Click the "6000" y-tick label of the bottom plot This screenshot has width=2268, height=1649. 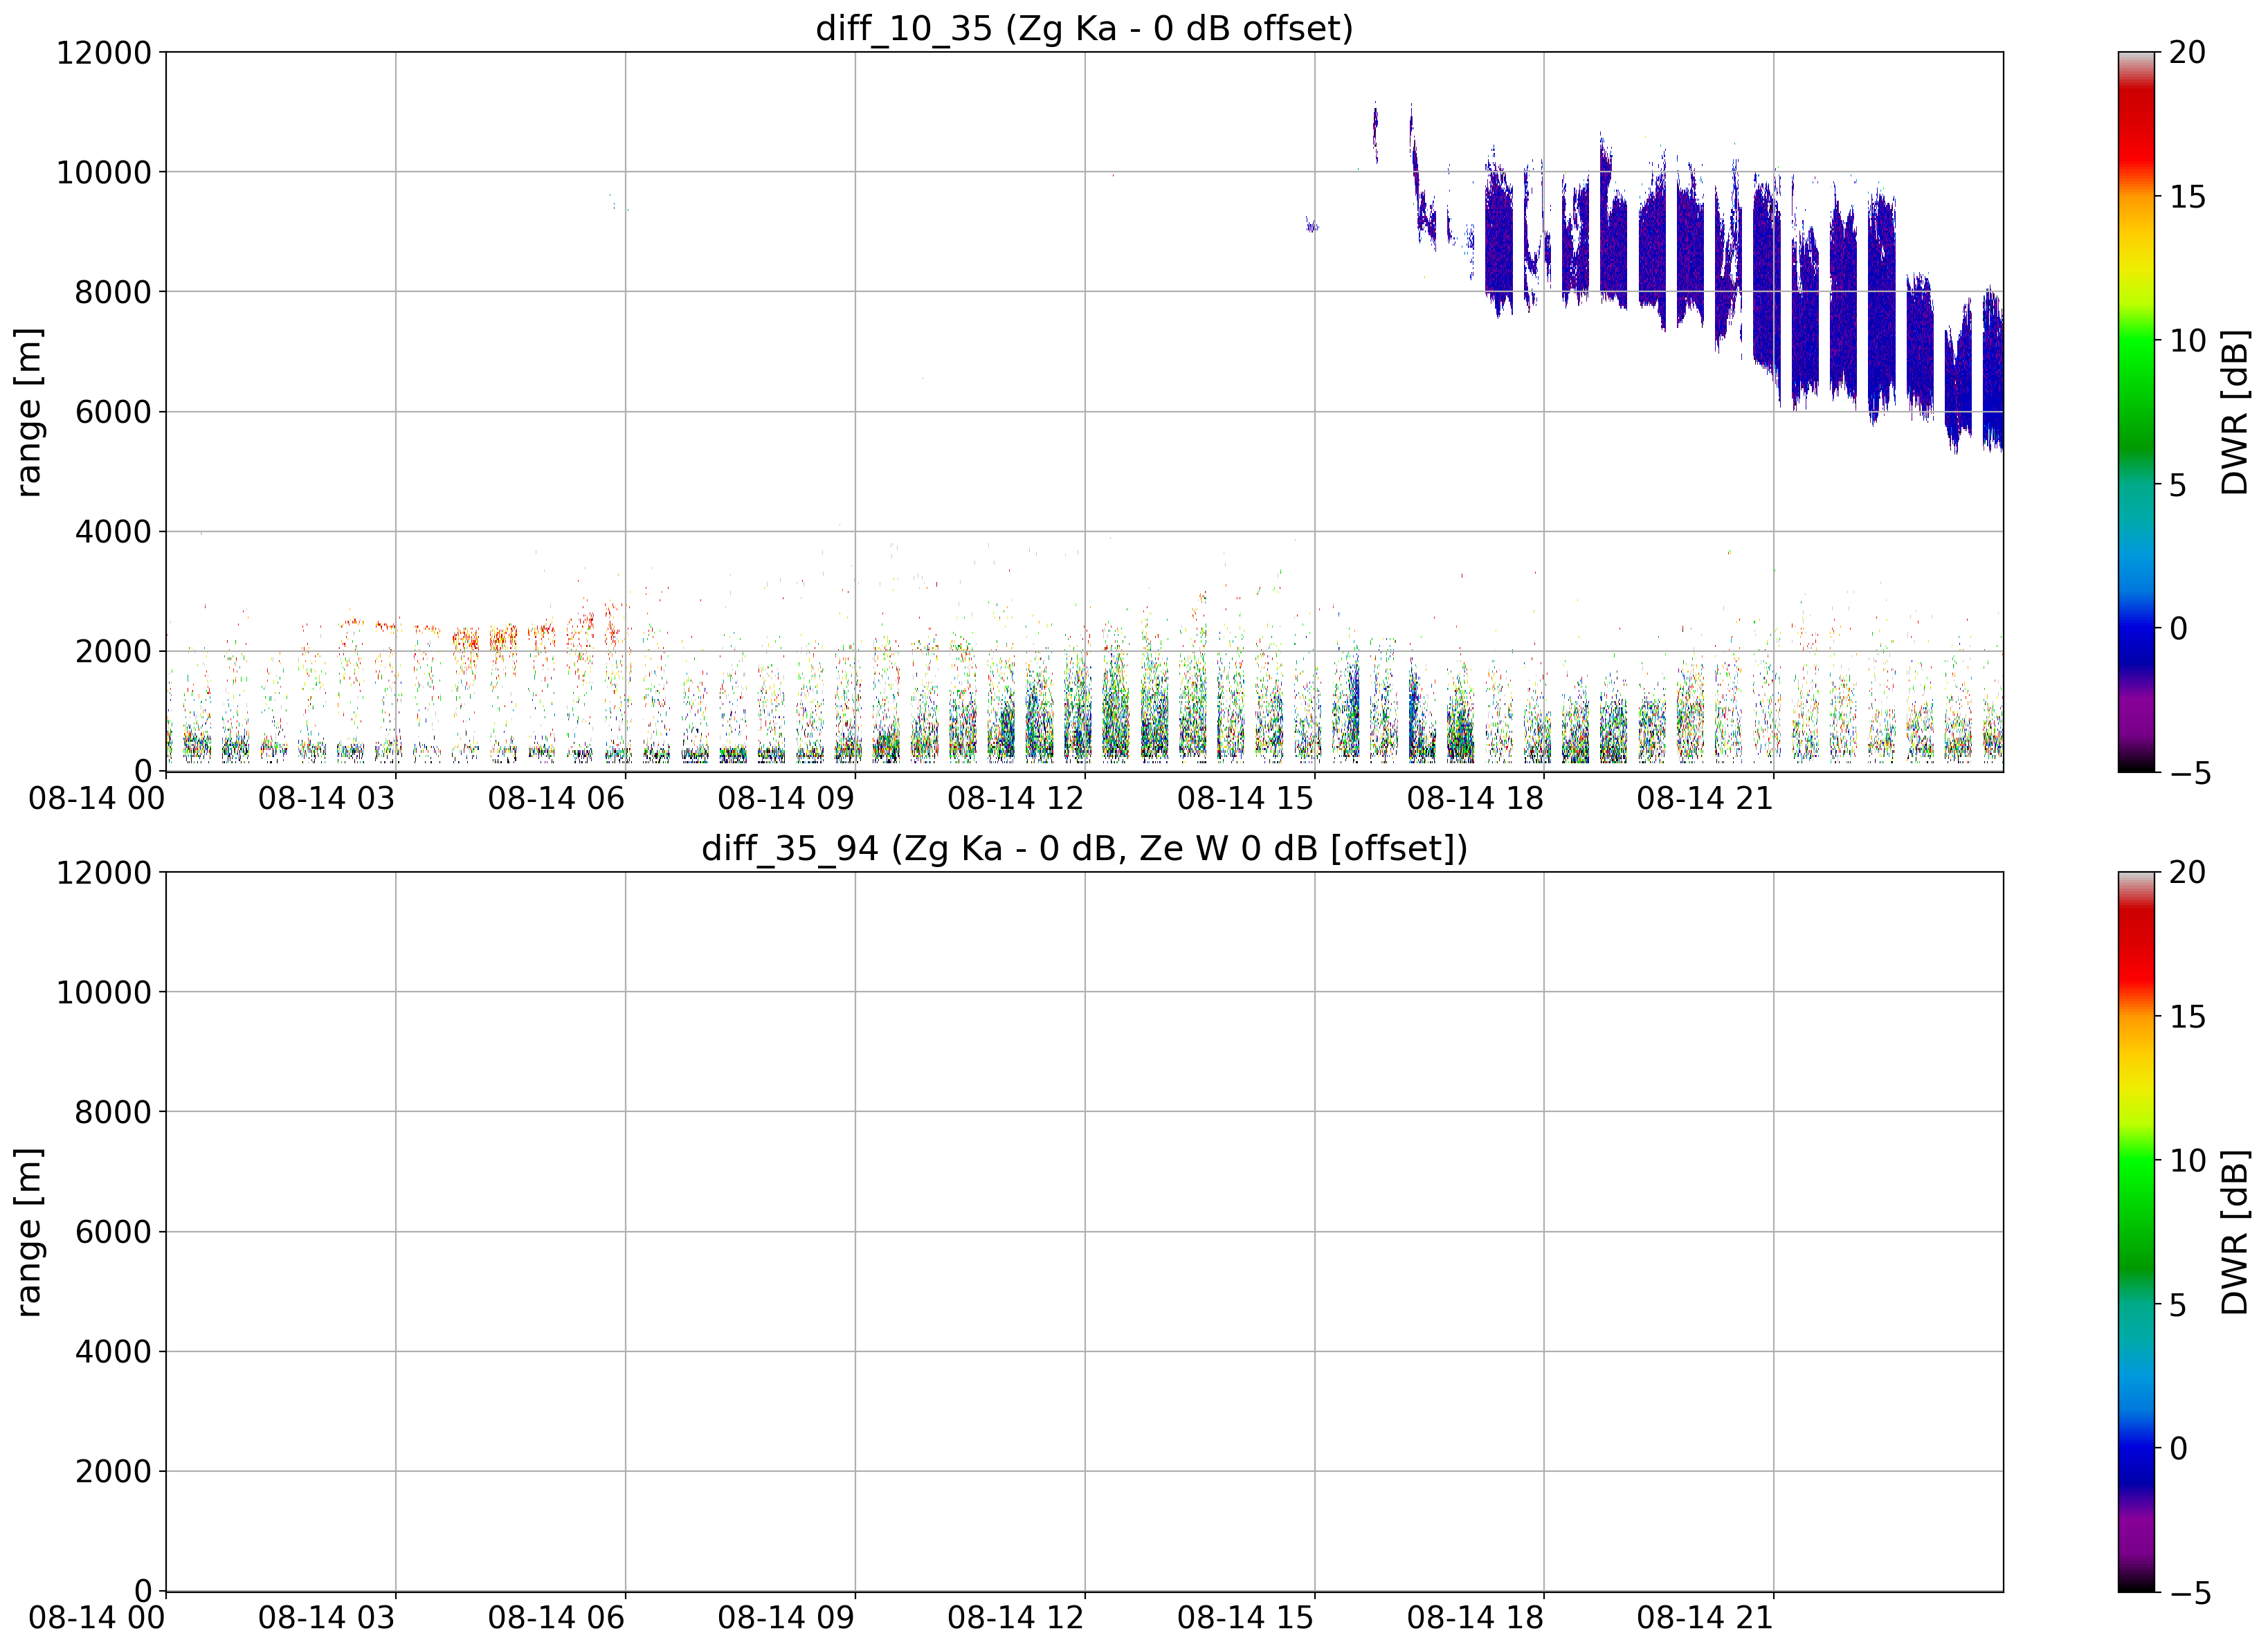tap(113, 1231)
